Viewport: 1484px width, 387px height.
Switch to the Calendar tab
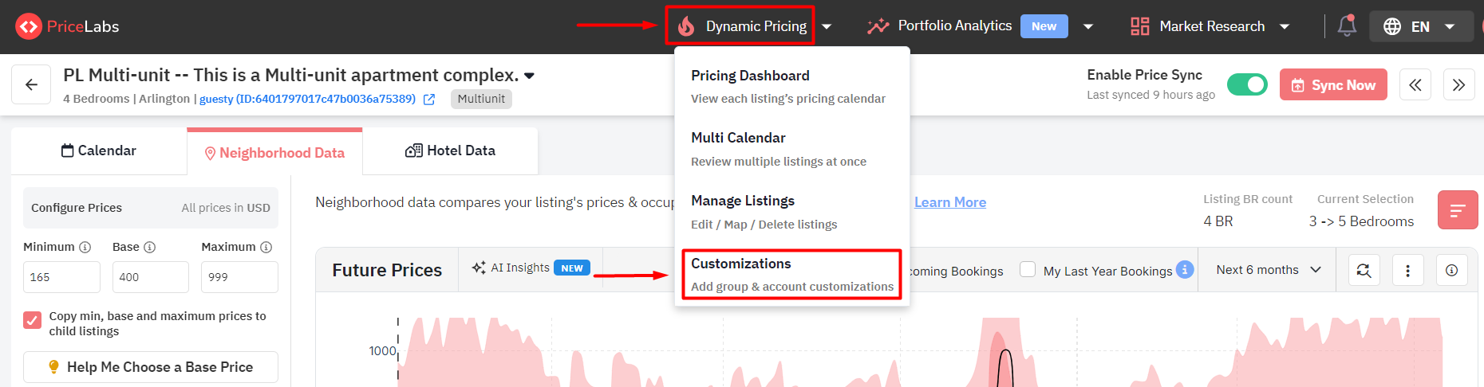(x=99, y=150)
